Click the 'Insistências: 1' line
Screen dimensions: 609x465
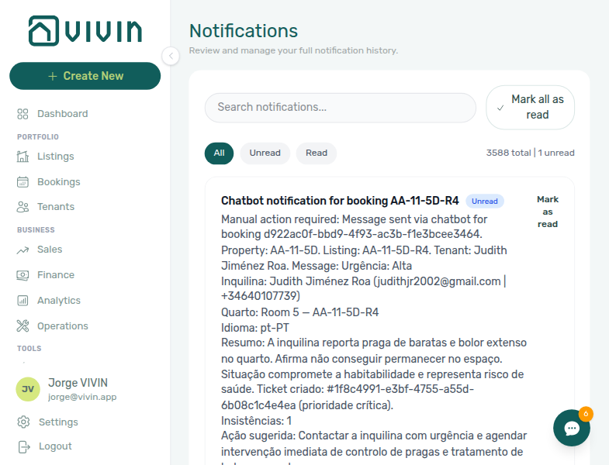click(256, 421)
